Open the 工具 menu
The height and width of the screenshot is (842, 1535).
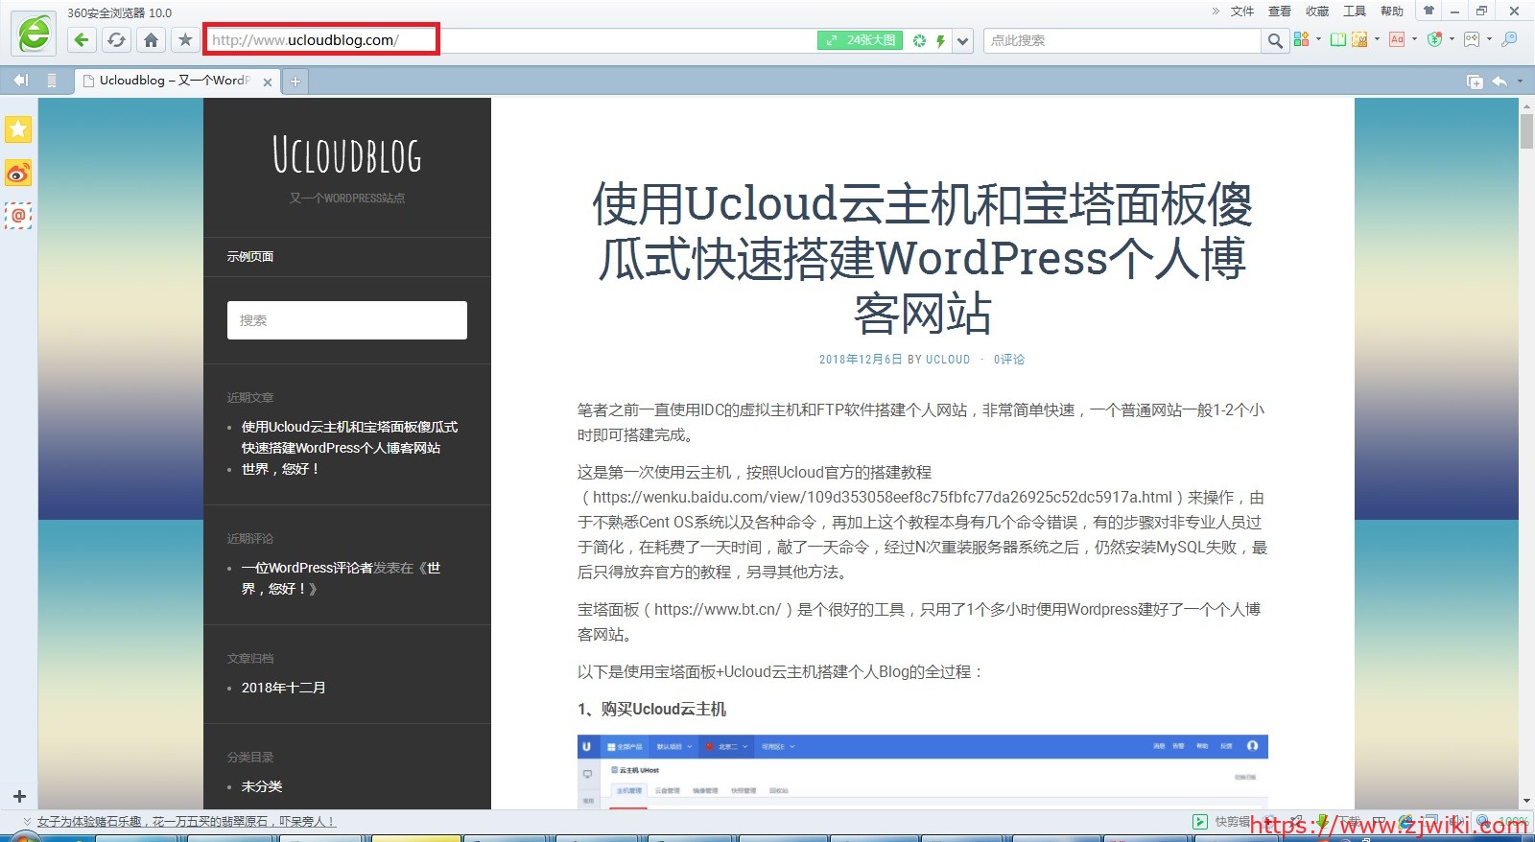[1354, 12]
